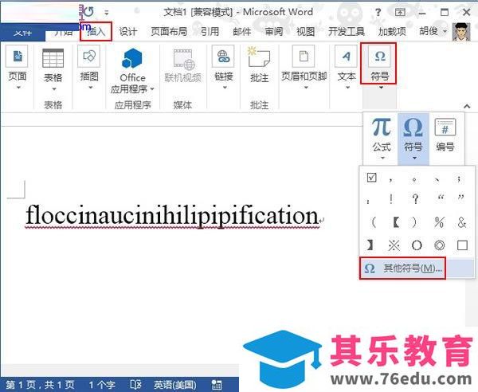Insert the semicolon symbol

459,179
